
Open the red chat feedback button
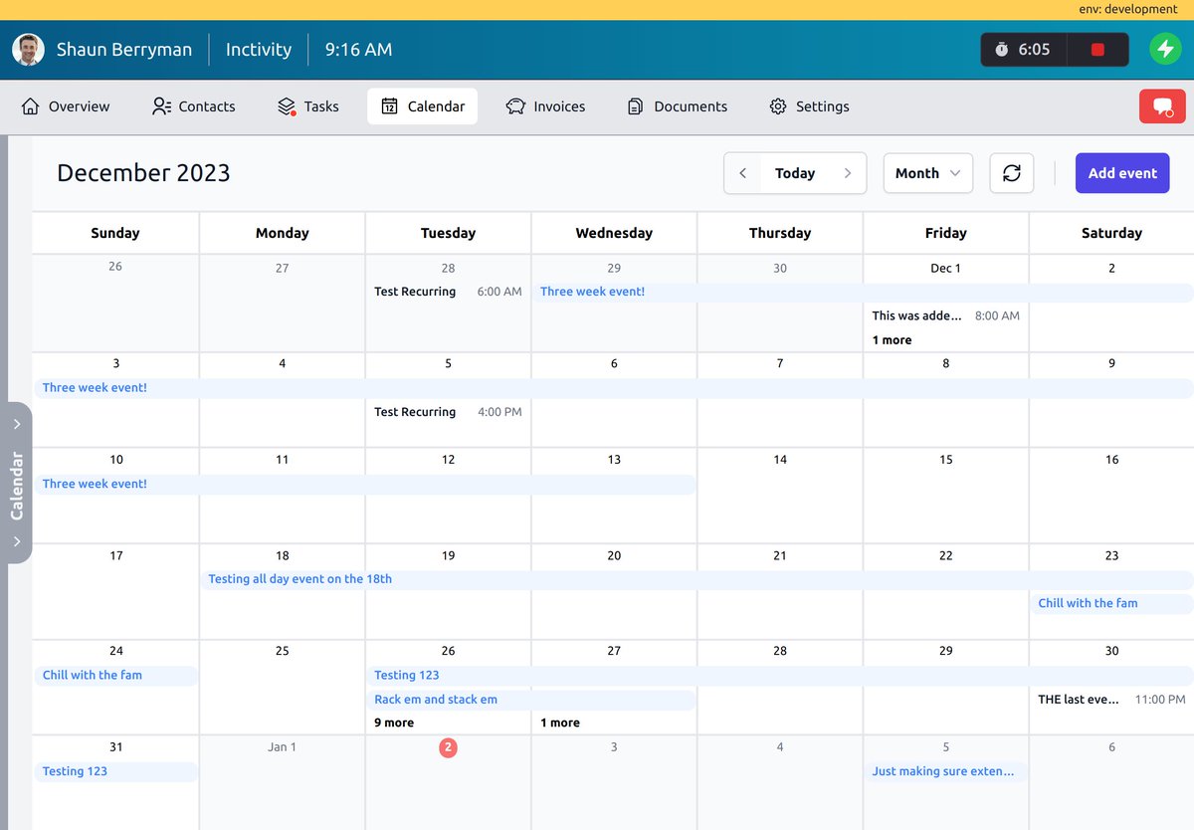1162,106
